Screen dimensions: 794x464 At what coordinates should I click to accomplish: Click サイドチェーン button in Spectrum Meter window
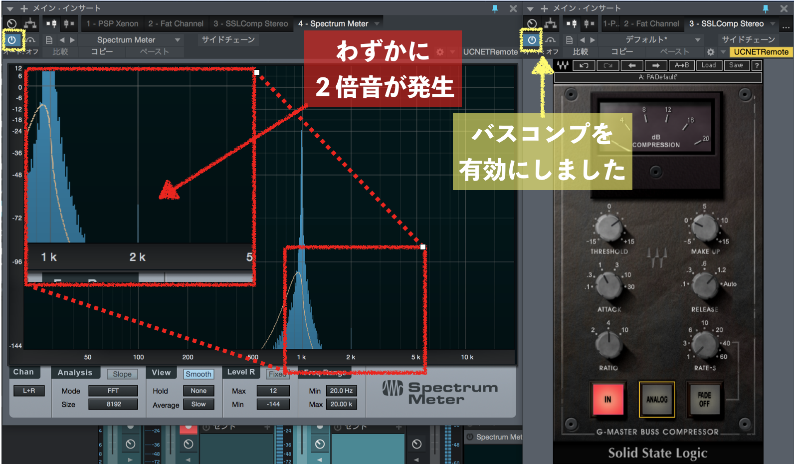pos(228,40)
